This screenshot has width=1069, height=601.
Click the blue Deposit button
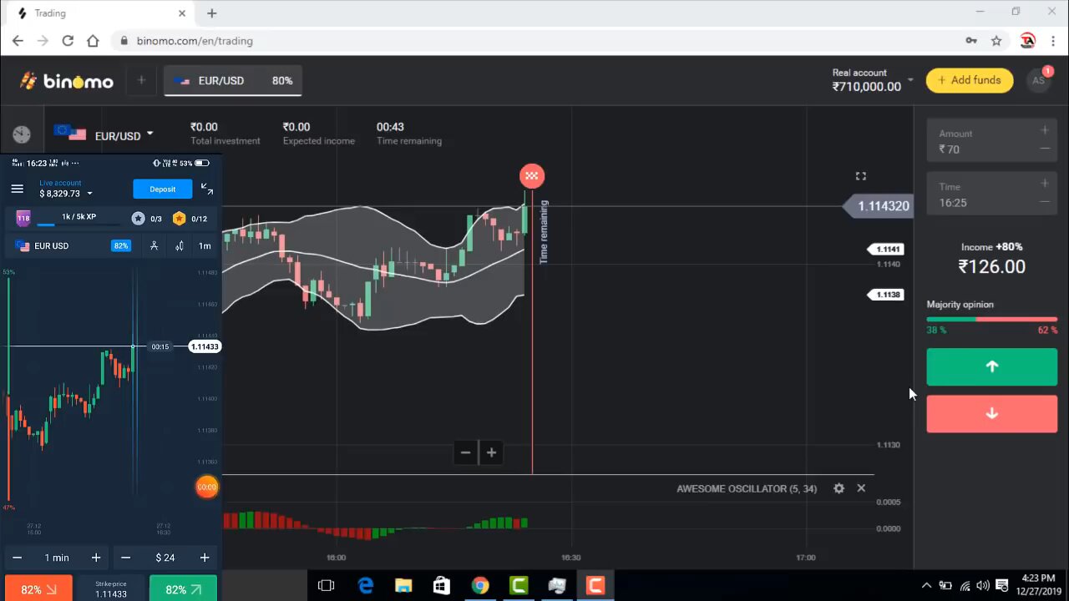(162, 189)
